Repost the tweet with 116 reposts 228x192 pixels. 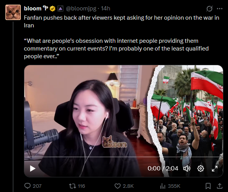point(77,186)
